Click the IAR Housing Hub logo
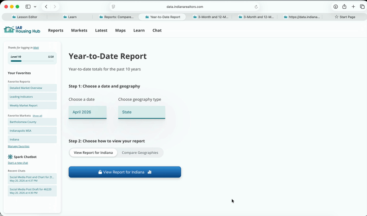The width and height of the screenshot is (367, 216). pos(22,30)
